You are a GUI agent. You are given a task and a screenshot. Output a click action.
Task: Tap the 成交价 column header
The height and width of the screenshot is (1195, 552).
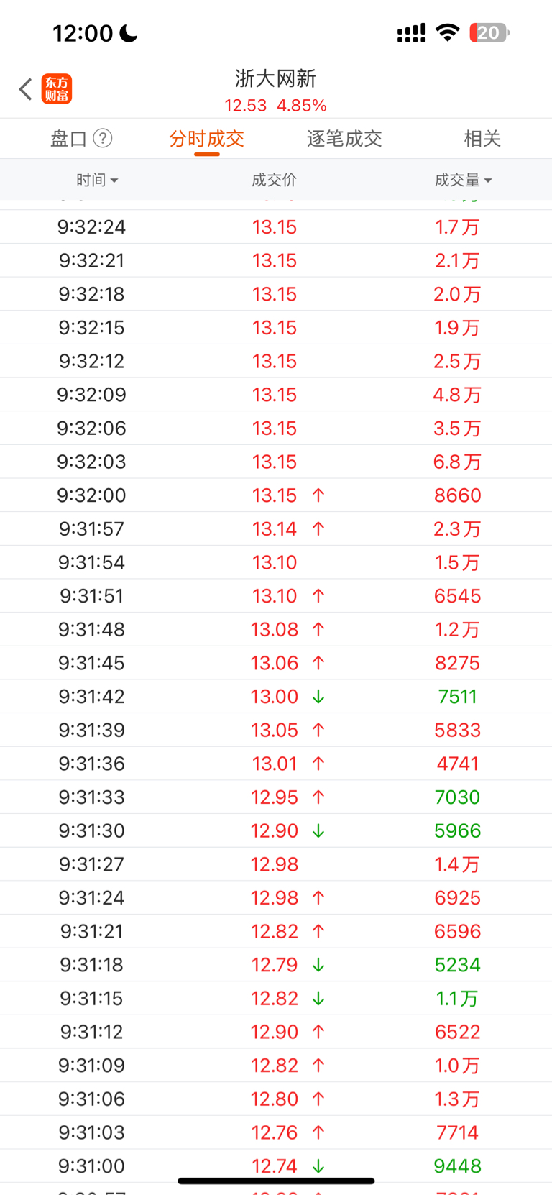click(x=274, y=180)
